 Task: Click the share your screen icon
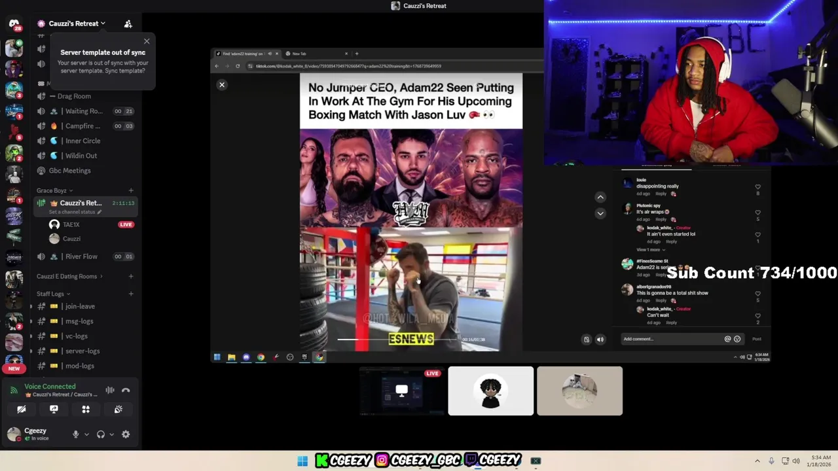pyautogui.click(x=54, y=410)
